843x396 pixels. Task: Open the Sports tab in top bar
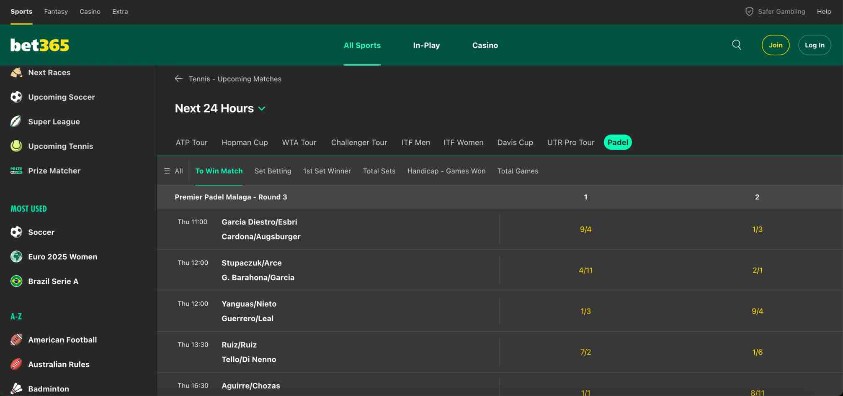pos(21,11)
